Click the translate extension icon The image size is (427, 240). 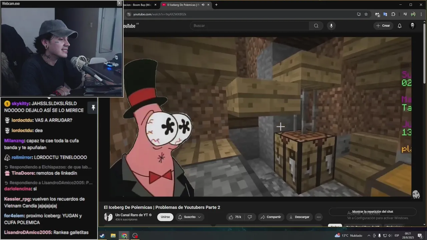click(385, 14)
